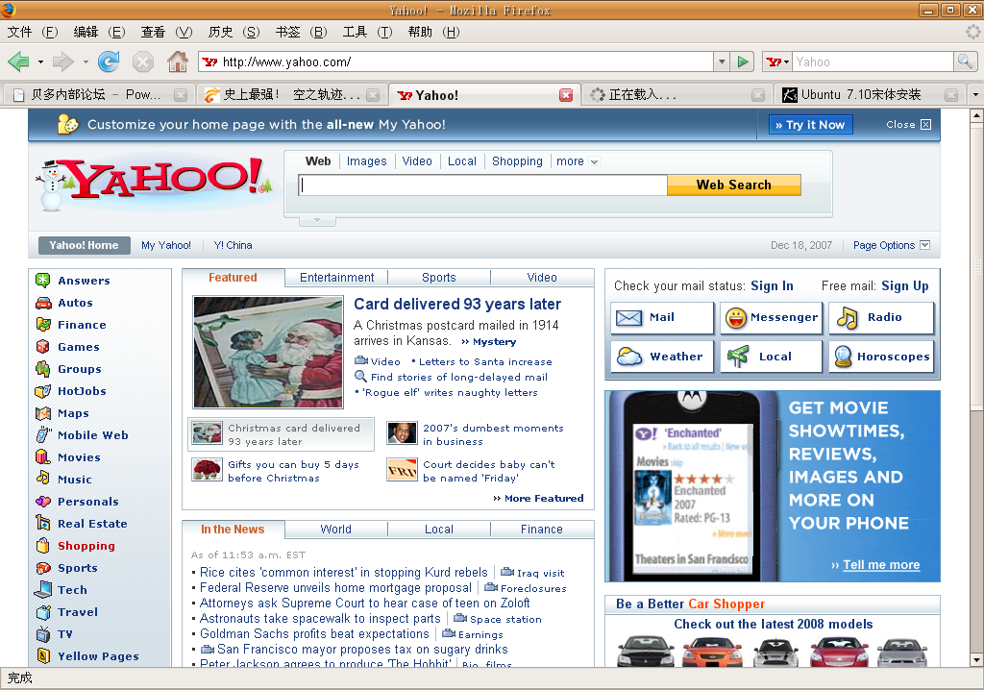Click the HotJobs icon
984x690 pixels.
[x=42, y=391]
